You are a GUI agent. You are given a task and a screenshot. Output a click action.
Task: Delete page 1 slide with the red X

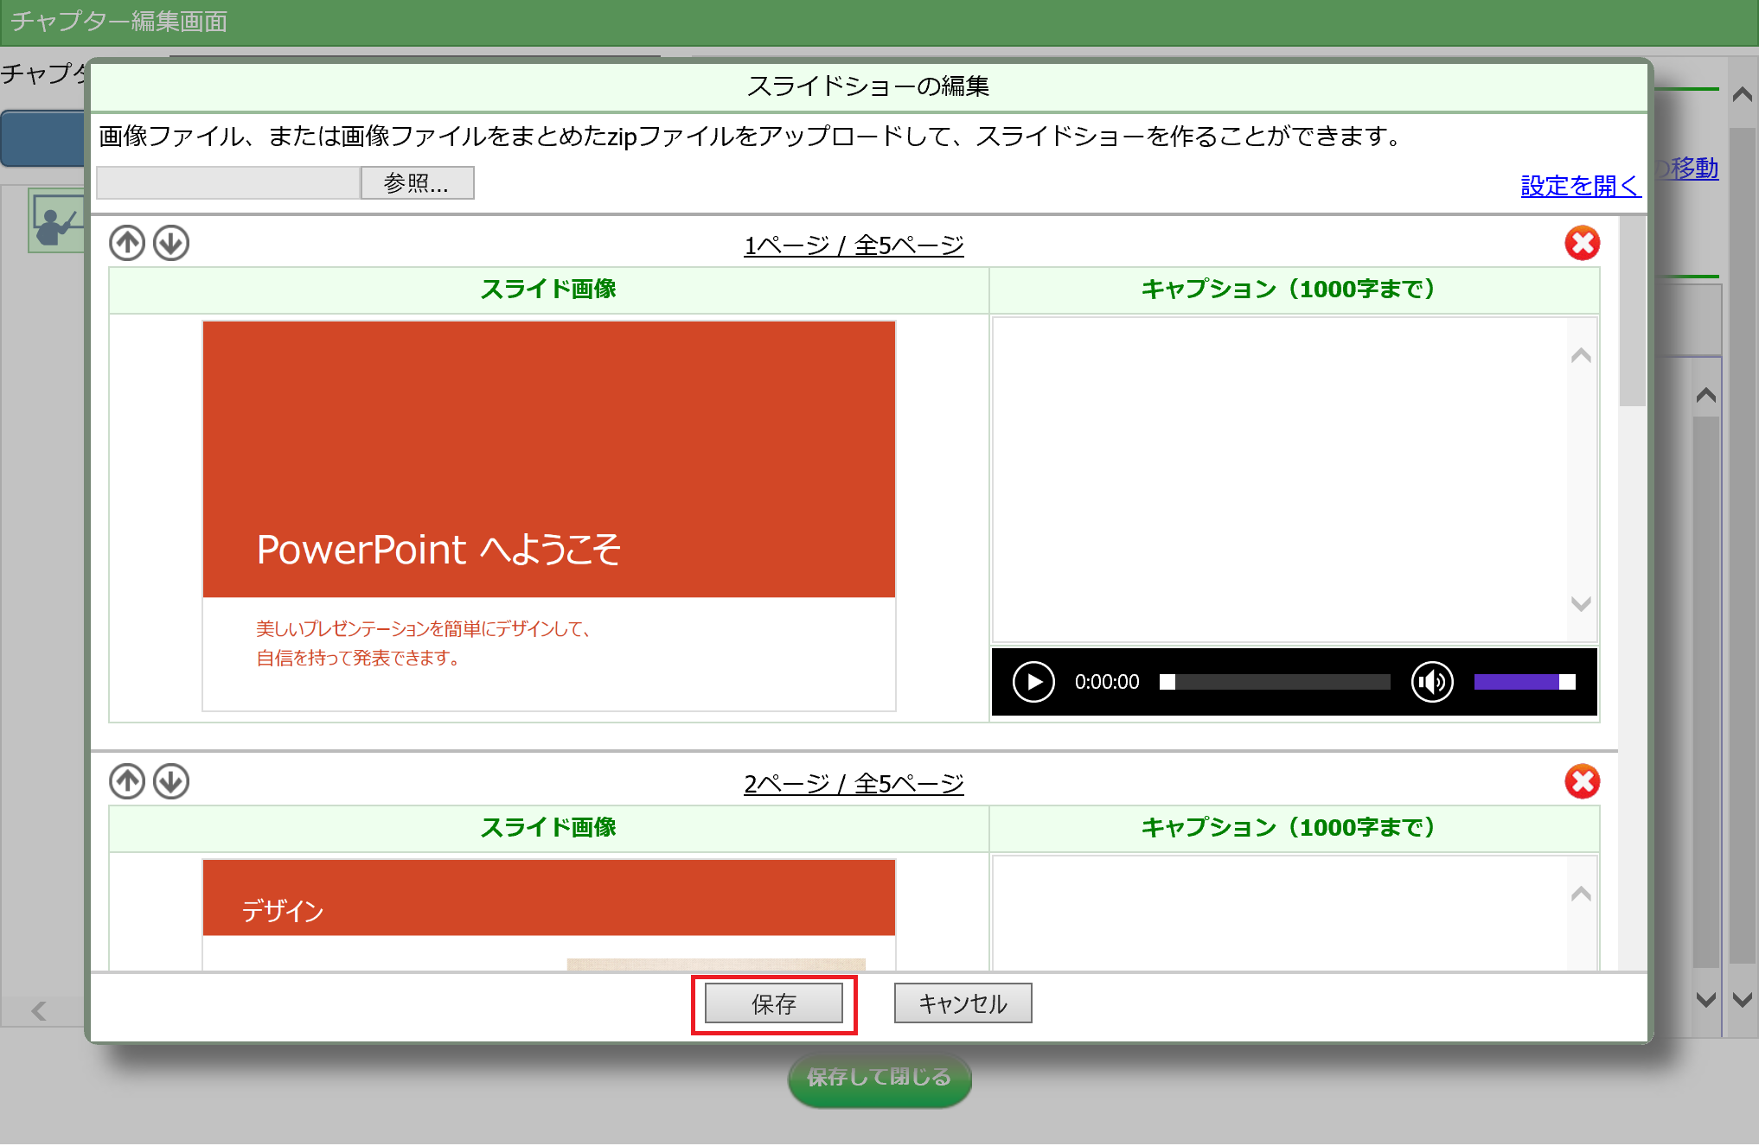pos(1582,243)
